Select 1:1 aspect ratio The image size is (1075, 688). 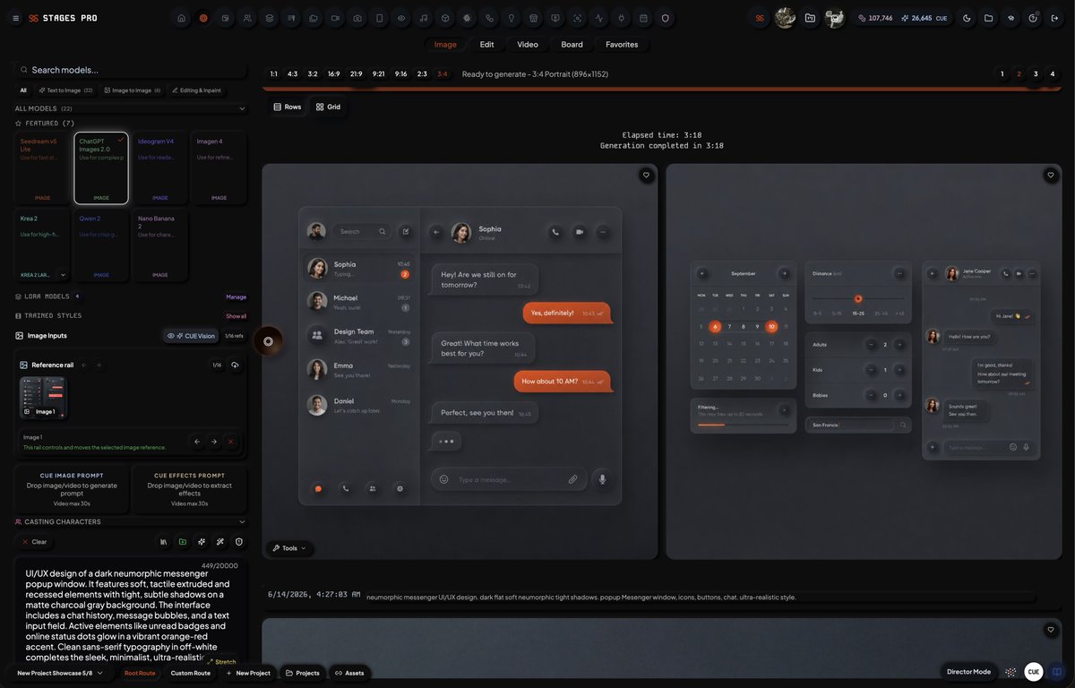[x=273, y=74]
